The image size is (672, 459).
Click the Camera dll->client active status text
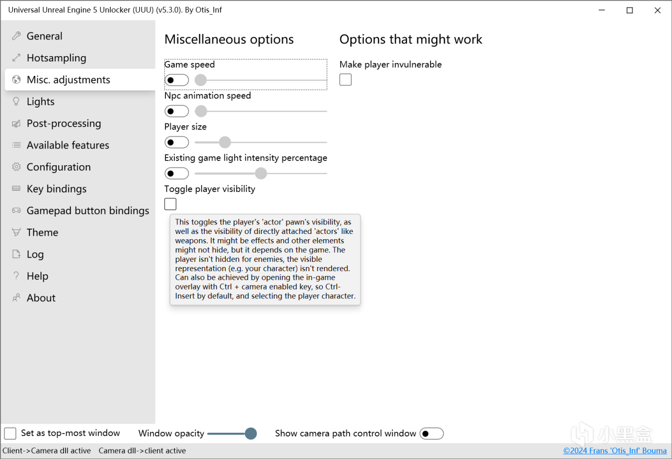(x=142, y=451)
